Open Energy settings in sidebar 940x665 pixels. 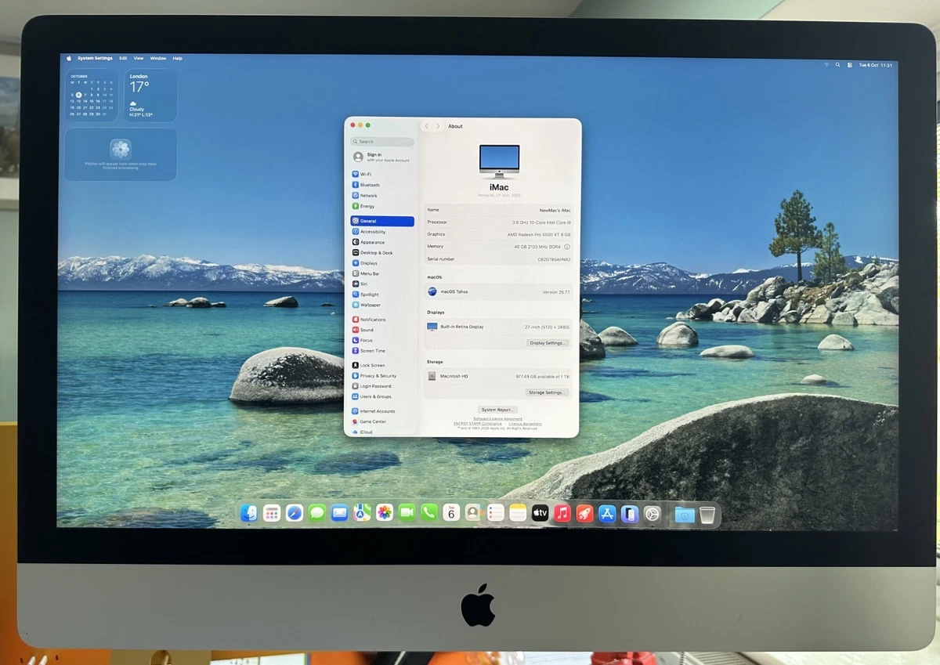[382, 206]
